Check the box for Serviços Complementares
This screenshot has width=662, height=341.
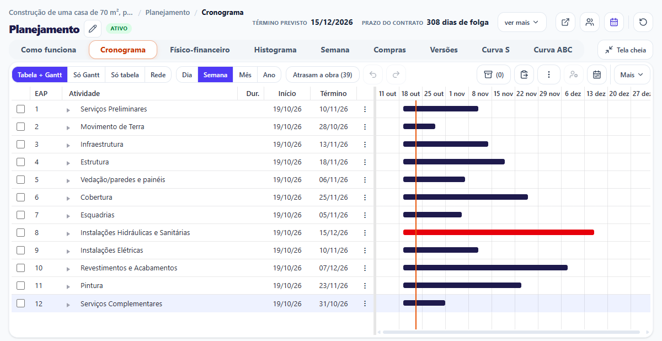(x=20, y=303)
